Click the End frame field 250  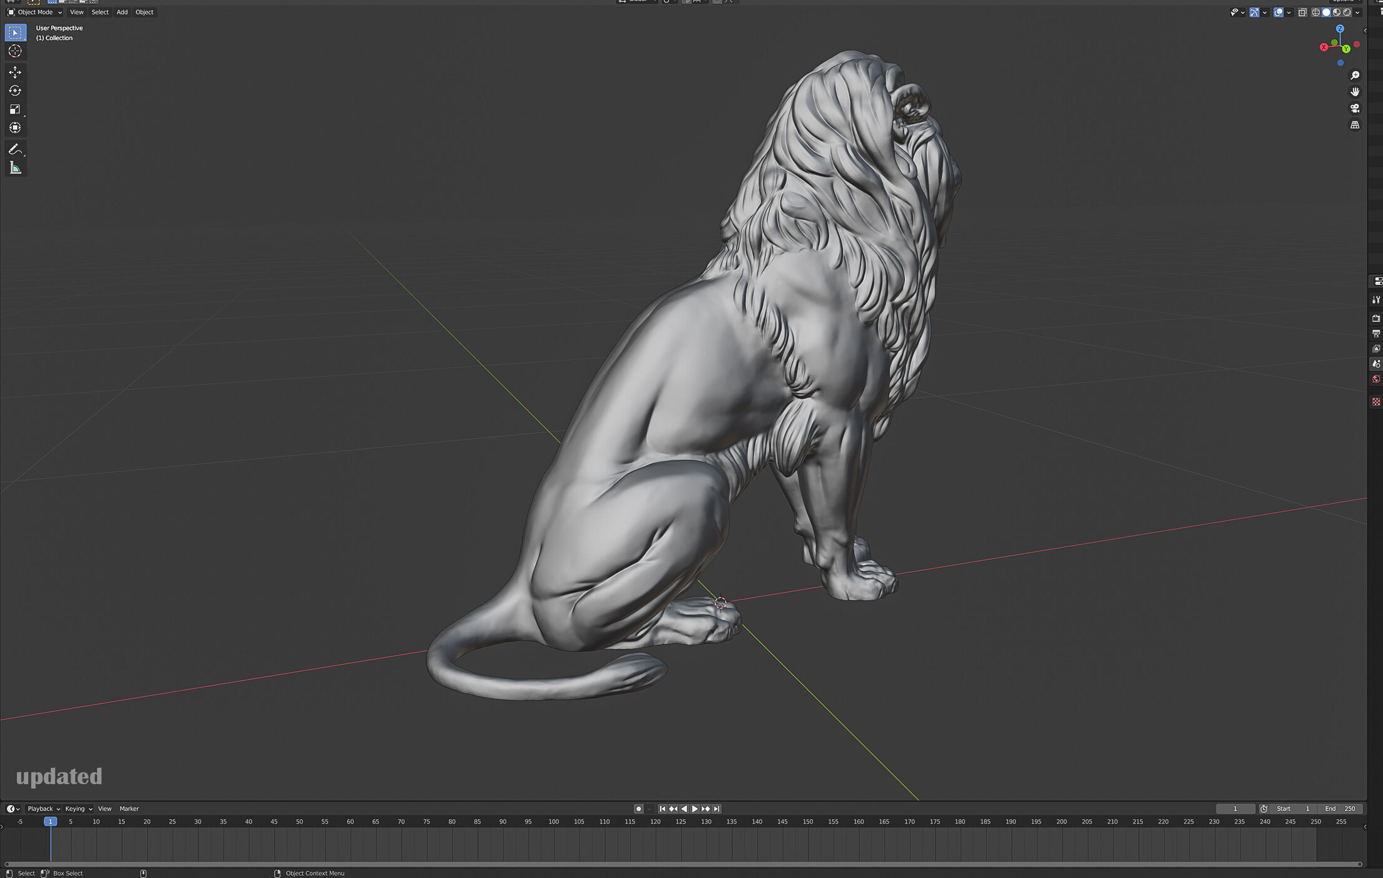(x=1340, y=809)
